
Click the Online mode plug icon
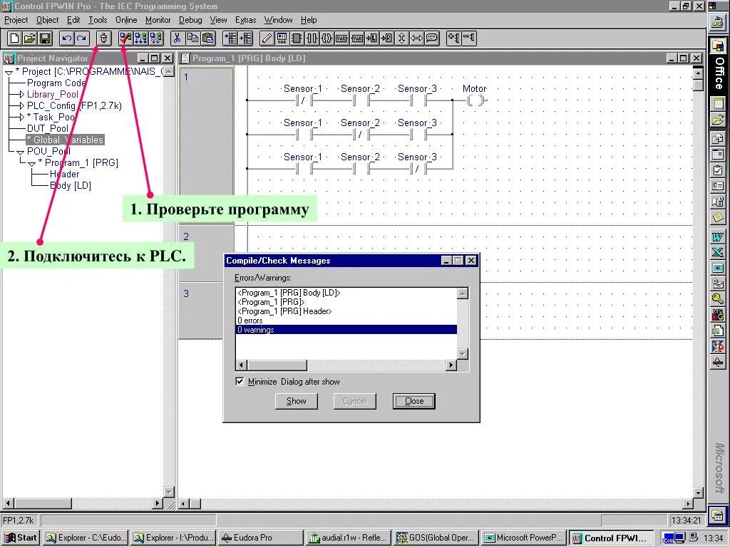(x=104, y=38)
